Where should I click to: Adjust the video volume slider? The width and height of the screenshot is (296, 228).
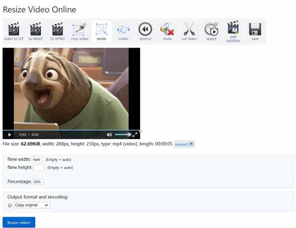pyautogui.click(x=123, y=135)
